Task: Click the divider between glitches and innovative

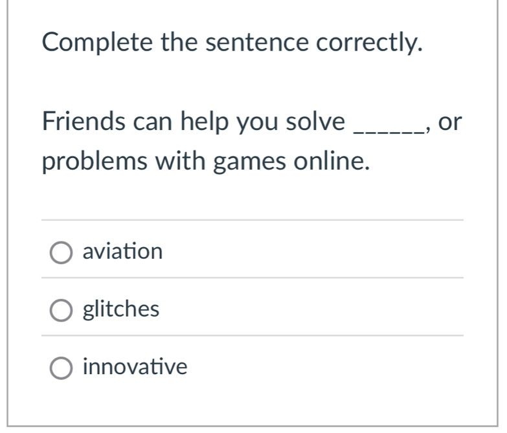Action: point(253,336)
